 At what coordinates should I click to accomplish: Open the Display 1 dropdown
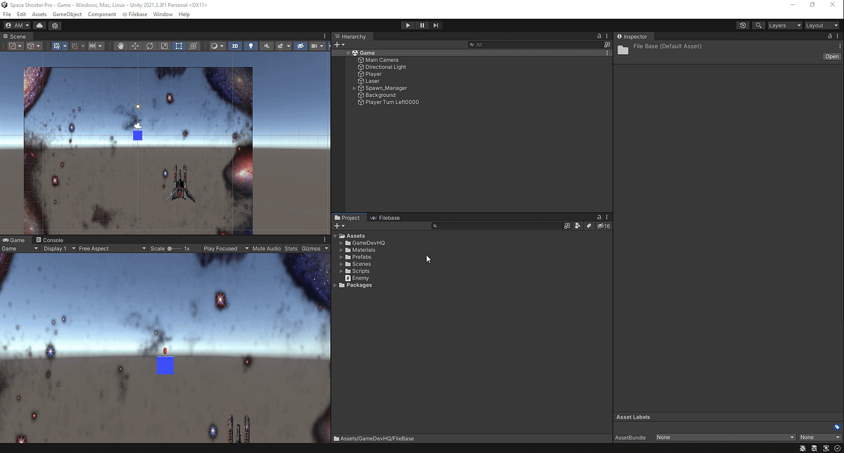[x=59, y=249]
